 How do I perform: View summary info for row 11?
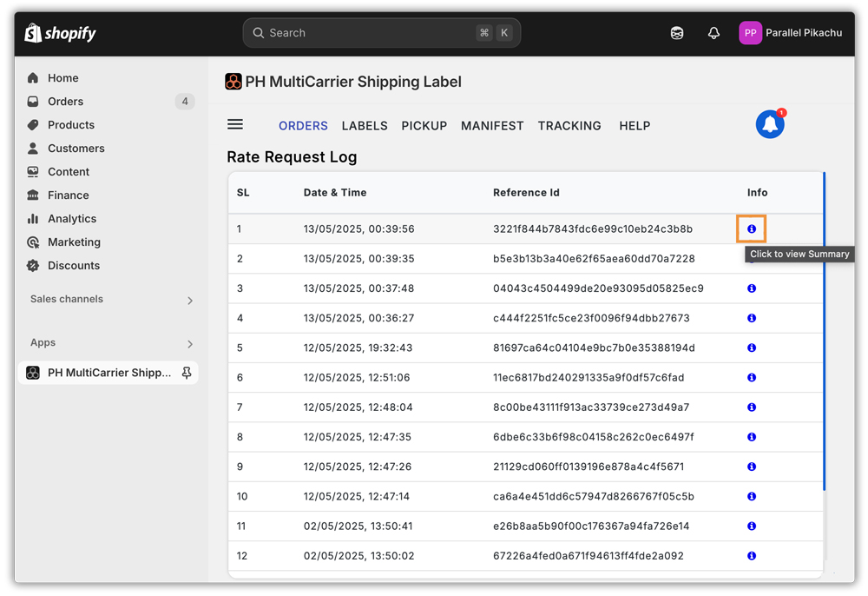751,526
